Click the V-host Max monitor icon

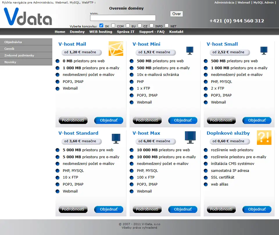point(190,138)
